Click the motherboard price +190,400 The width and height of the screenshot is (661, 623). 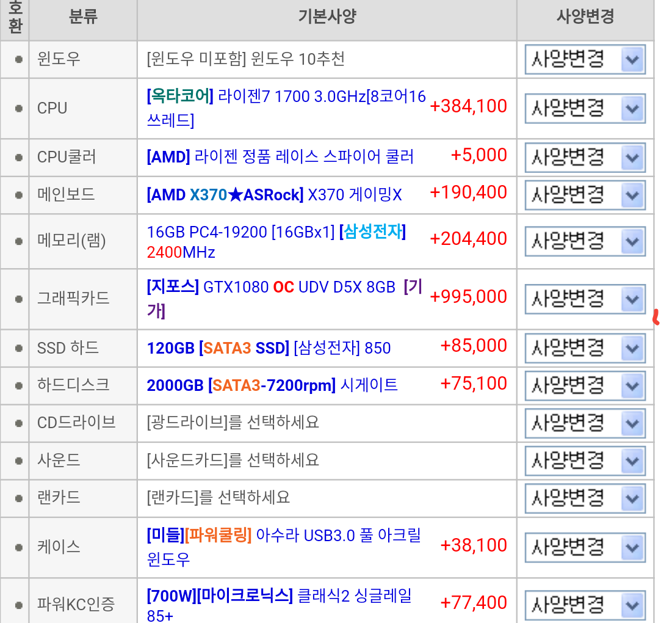pos(468,192)
